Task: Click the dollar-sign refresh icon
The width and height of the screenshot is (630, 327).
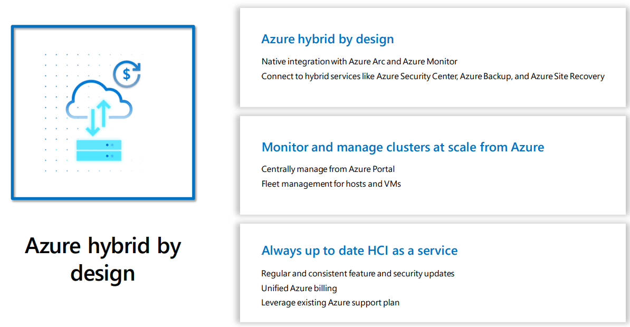Action: (x=127, y=74)
